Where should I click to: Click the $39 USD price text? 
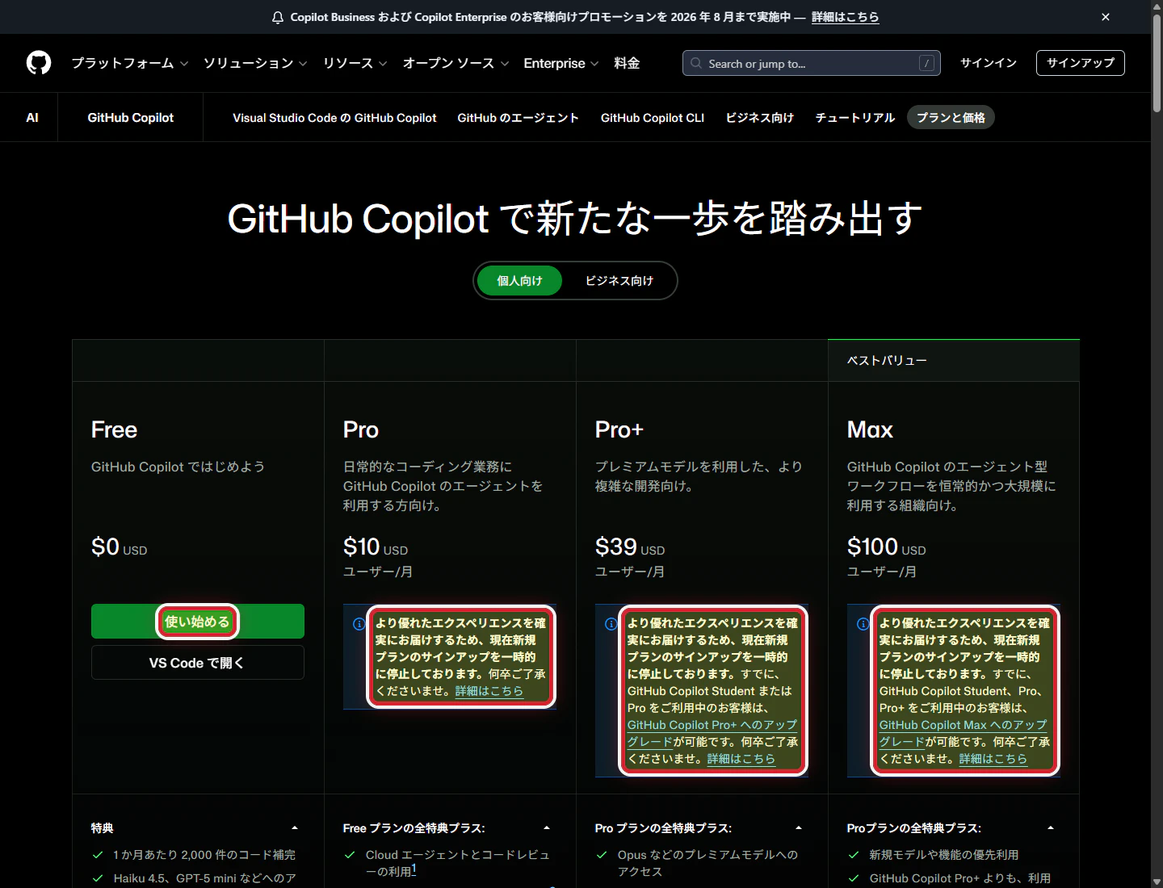630,547
